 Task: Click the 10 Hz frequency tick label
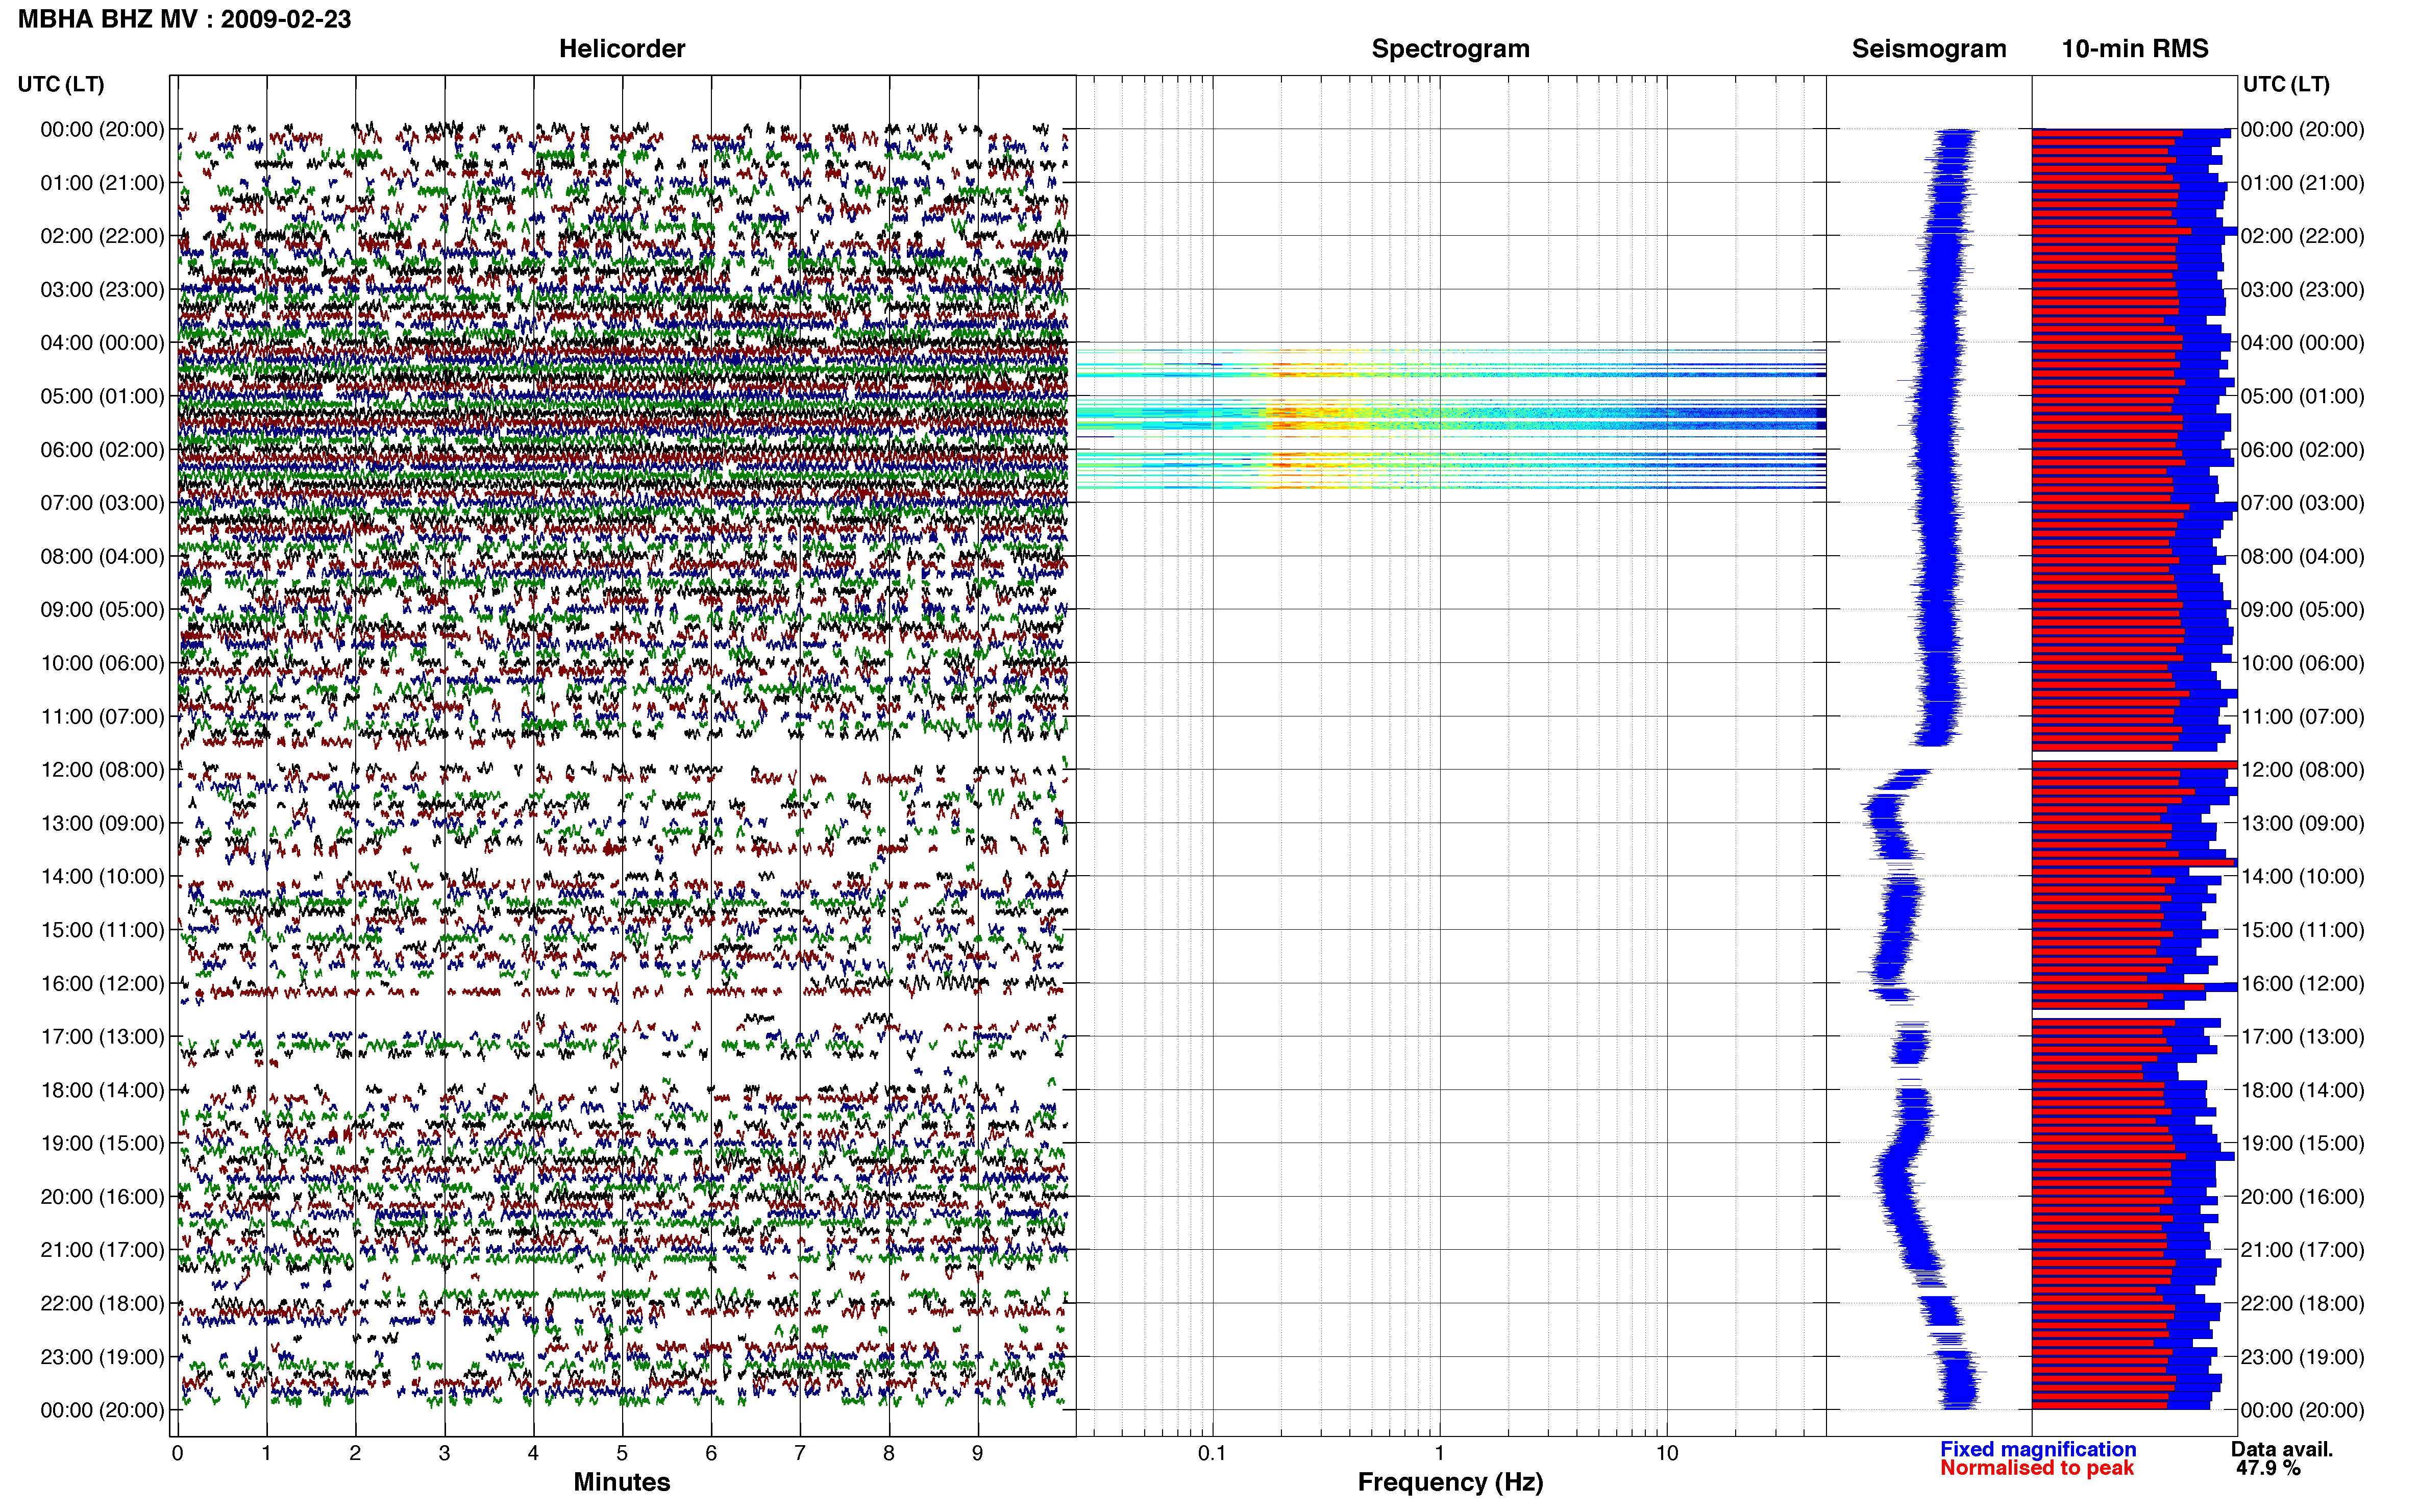pyautogui.click(x=1666, y=1453)
